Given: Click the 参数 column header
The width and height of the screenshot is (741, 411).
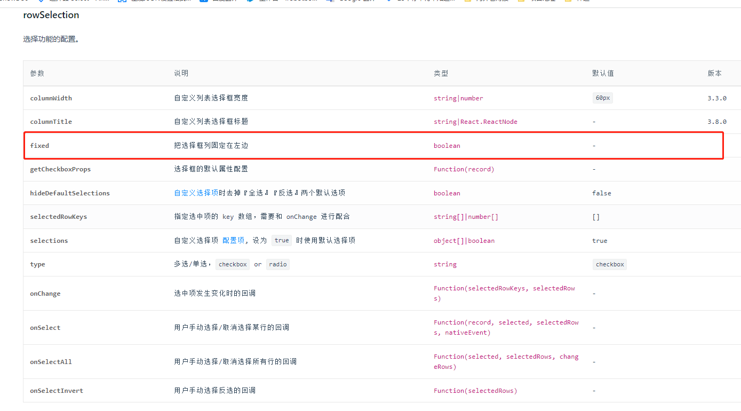Looking at the screenshot, I should pyautogui.click(x=37, y=73).
